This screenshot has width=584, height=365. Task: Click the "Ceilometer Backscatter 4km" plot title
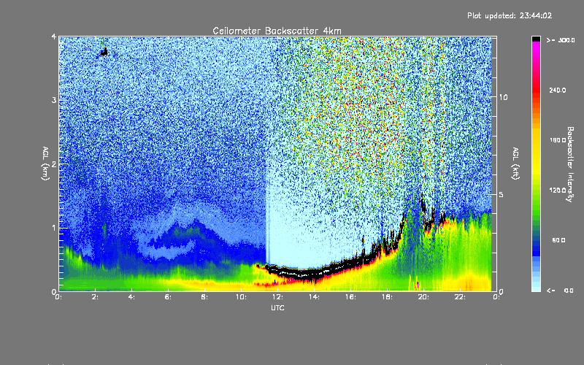pyautogui.click(x=277, y=31)
